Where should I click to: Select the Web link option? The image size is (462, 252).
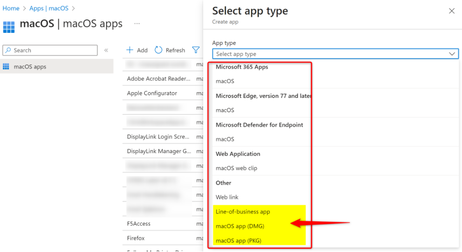(227, 197)
